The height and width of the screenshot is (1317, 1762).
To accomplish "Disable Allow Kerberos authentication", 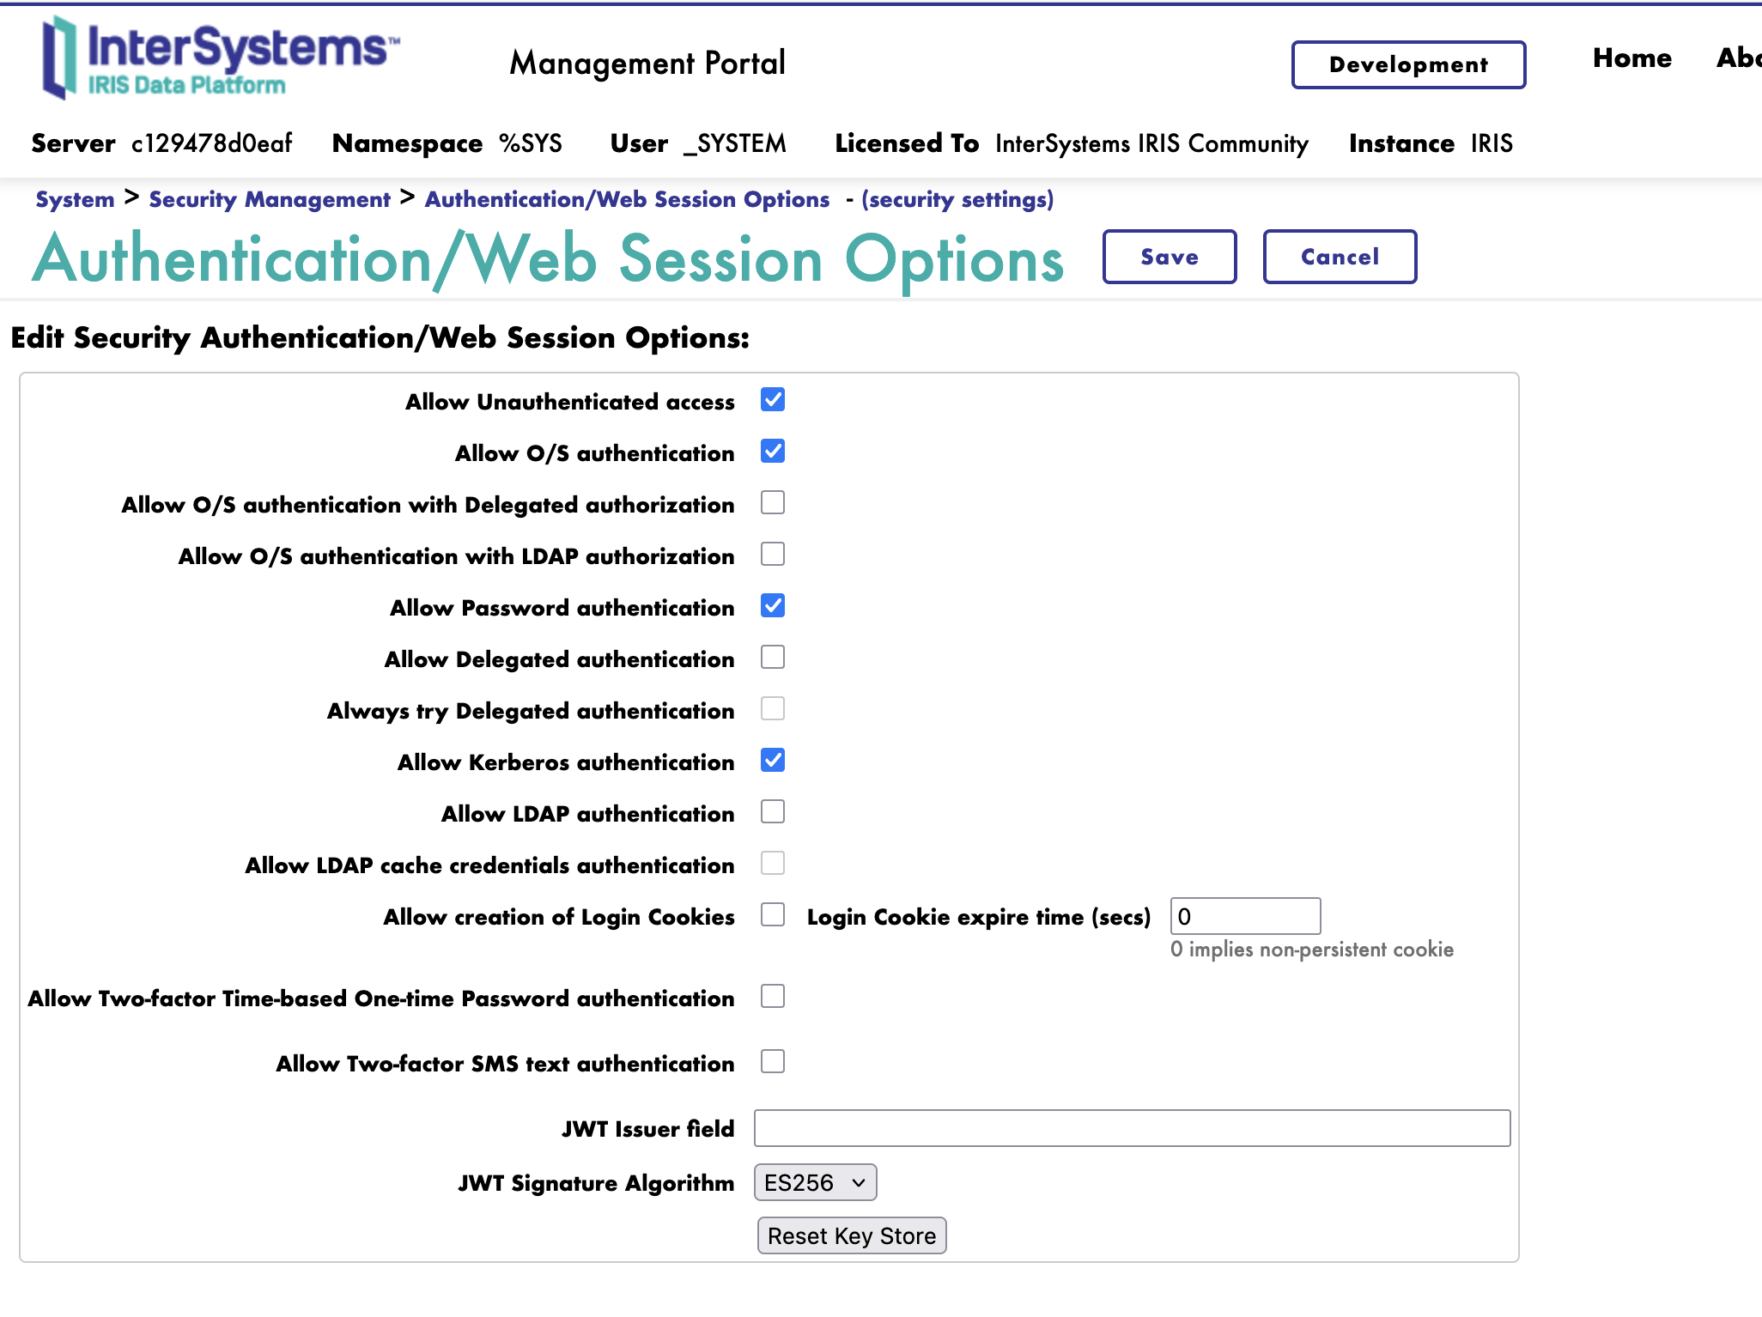I will tap(773, 761).
